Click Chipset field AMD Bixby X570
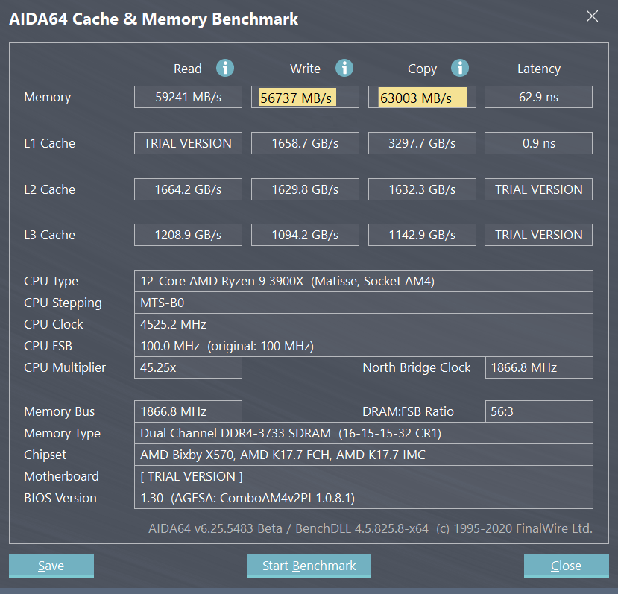Viewport: 618px width, 594px height. point(364,455)
